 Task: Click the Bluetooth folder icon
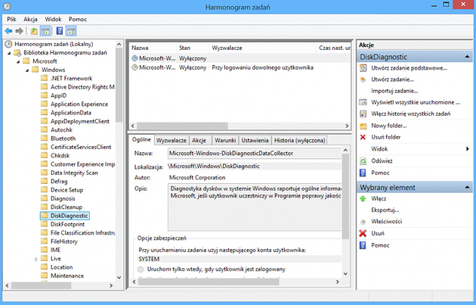point(45,138)
